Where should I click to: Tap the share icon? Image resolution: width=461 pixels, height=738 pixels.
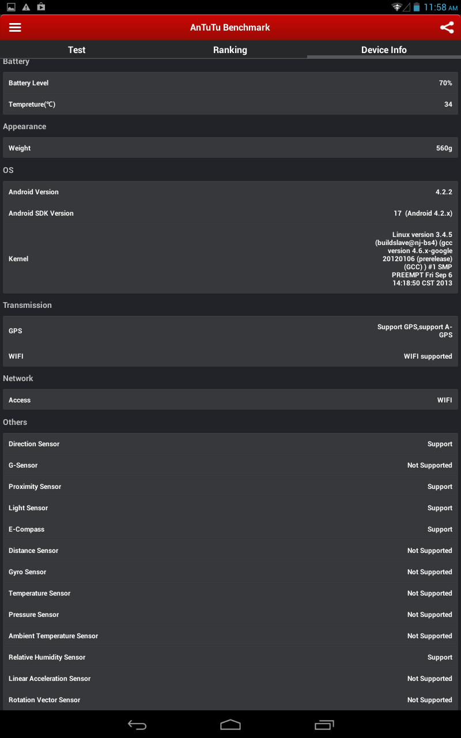click(x=447, y=28)
